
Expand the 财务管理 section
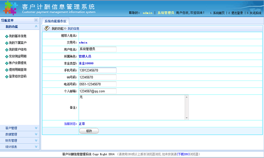pyautogui.click(x=36, y=140)
